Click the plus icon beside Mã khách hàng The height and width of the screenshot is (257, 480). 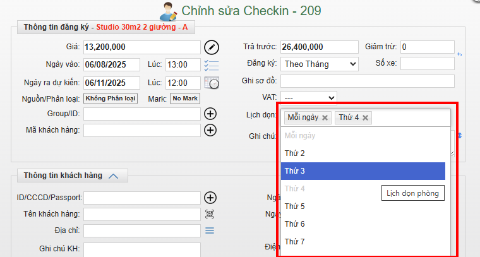coord(211,130)
